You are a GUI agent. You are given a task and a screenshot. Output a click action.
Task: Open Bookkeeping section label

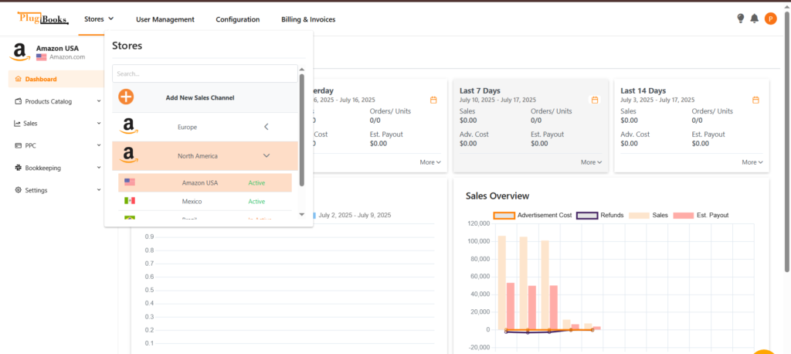pos(43,168)
